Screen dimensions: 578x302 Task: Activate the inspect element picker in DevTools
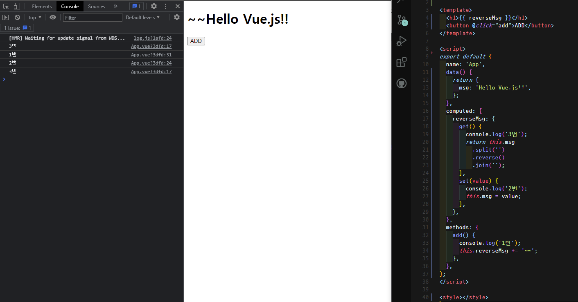(x=6, y=6)
